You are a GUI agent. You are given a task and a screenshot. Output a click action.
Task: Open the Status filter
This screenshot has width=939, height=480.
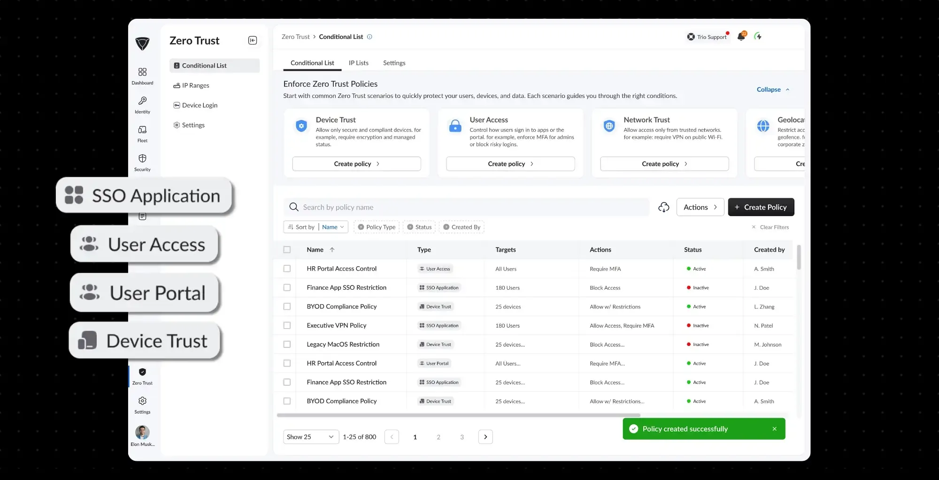click(419, 227)
